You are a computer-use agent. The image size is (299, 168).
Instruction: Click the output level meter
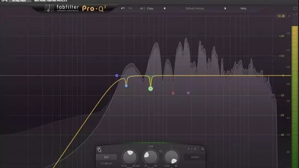[295, 97]
